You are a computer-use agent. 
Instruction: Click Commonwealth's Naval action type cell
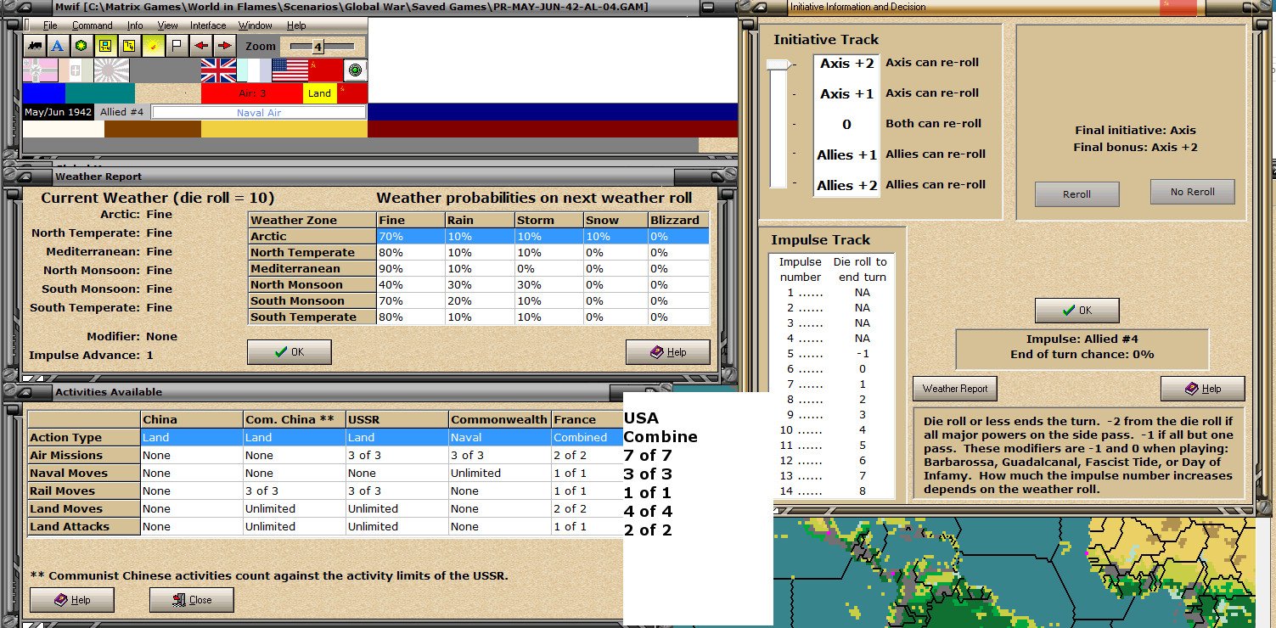pos(500,437)
